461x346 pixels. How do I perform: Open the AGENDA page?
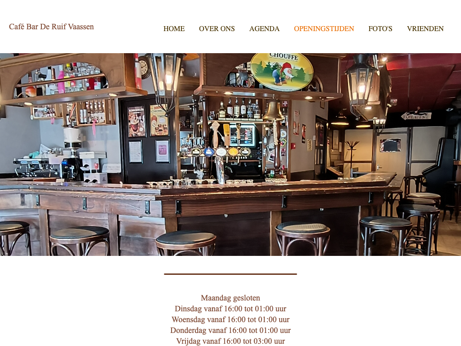click(264, 28)
